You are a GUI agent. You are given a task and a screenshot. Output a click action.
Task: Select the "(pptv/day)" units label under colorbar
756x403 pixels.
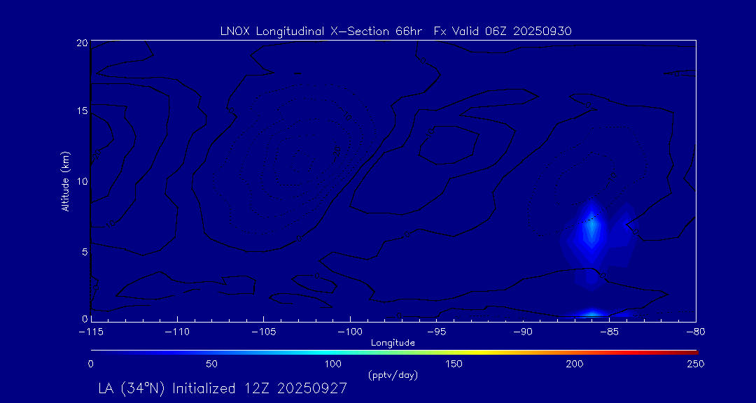393,375
